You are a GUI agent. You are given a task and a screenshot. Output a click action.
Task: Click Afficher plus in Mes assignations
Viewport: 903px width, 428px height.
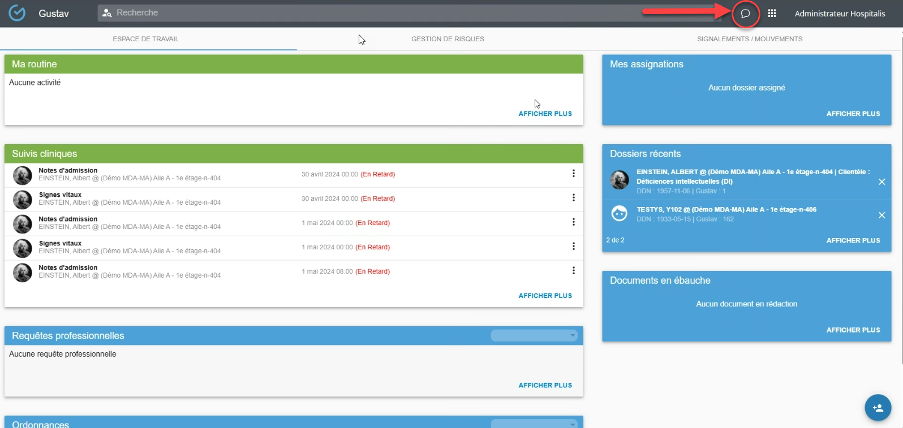pyautogui.click(x=853, y=114)
